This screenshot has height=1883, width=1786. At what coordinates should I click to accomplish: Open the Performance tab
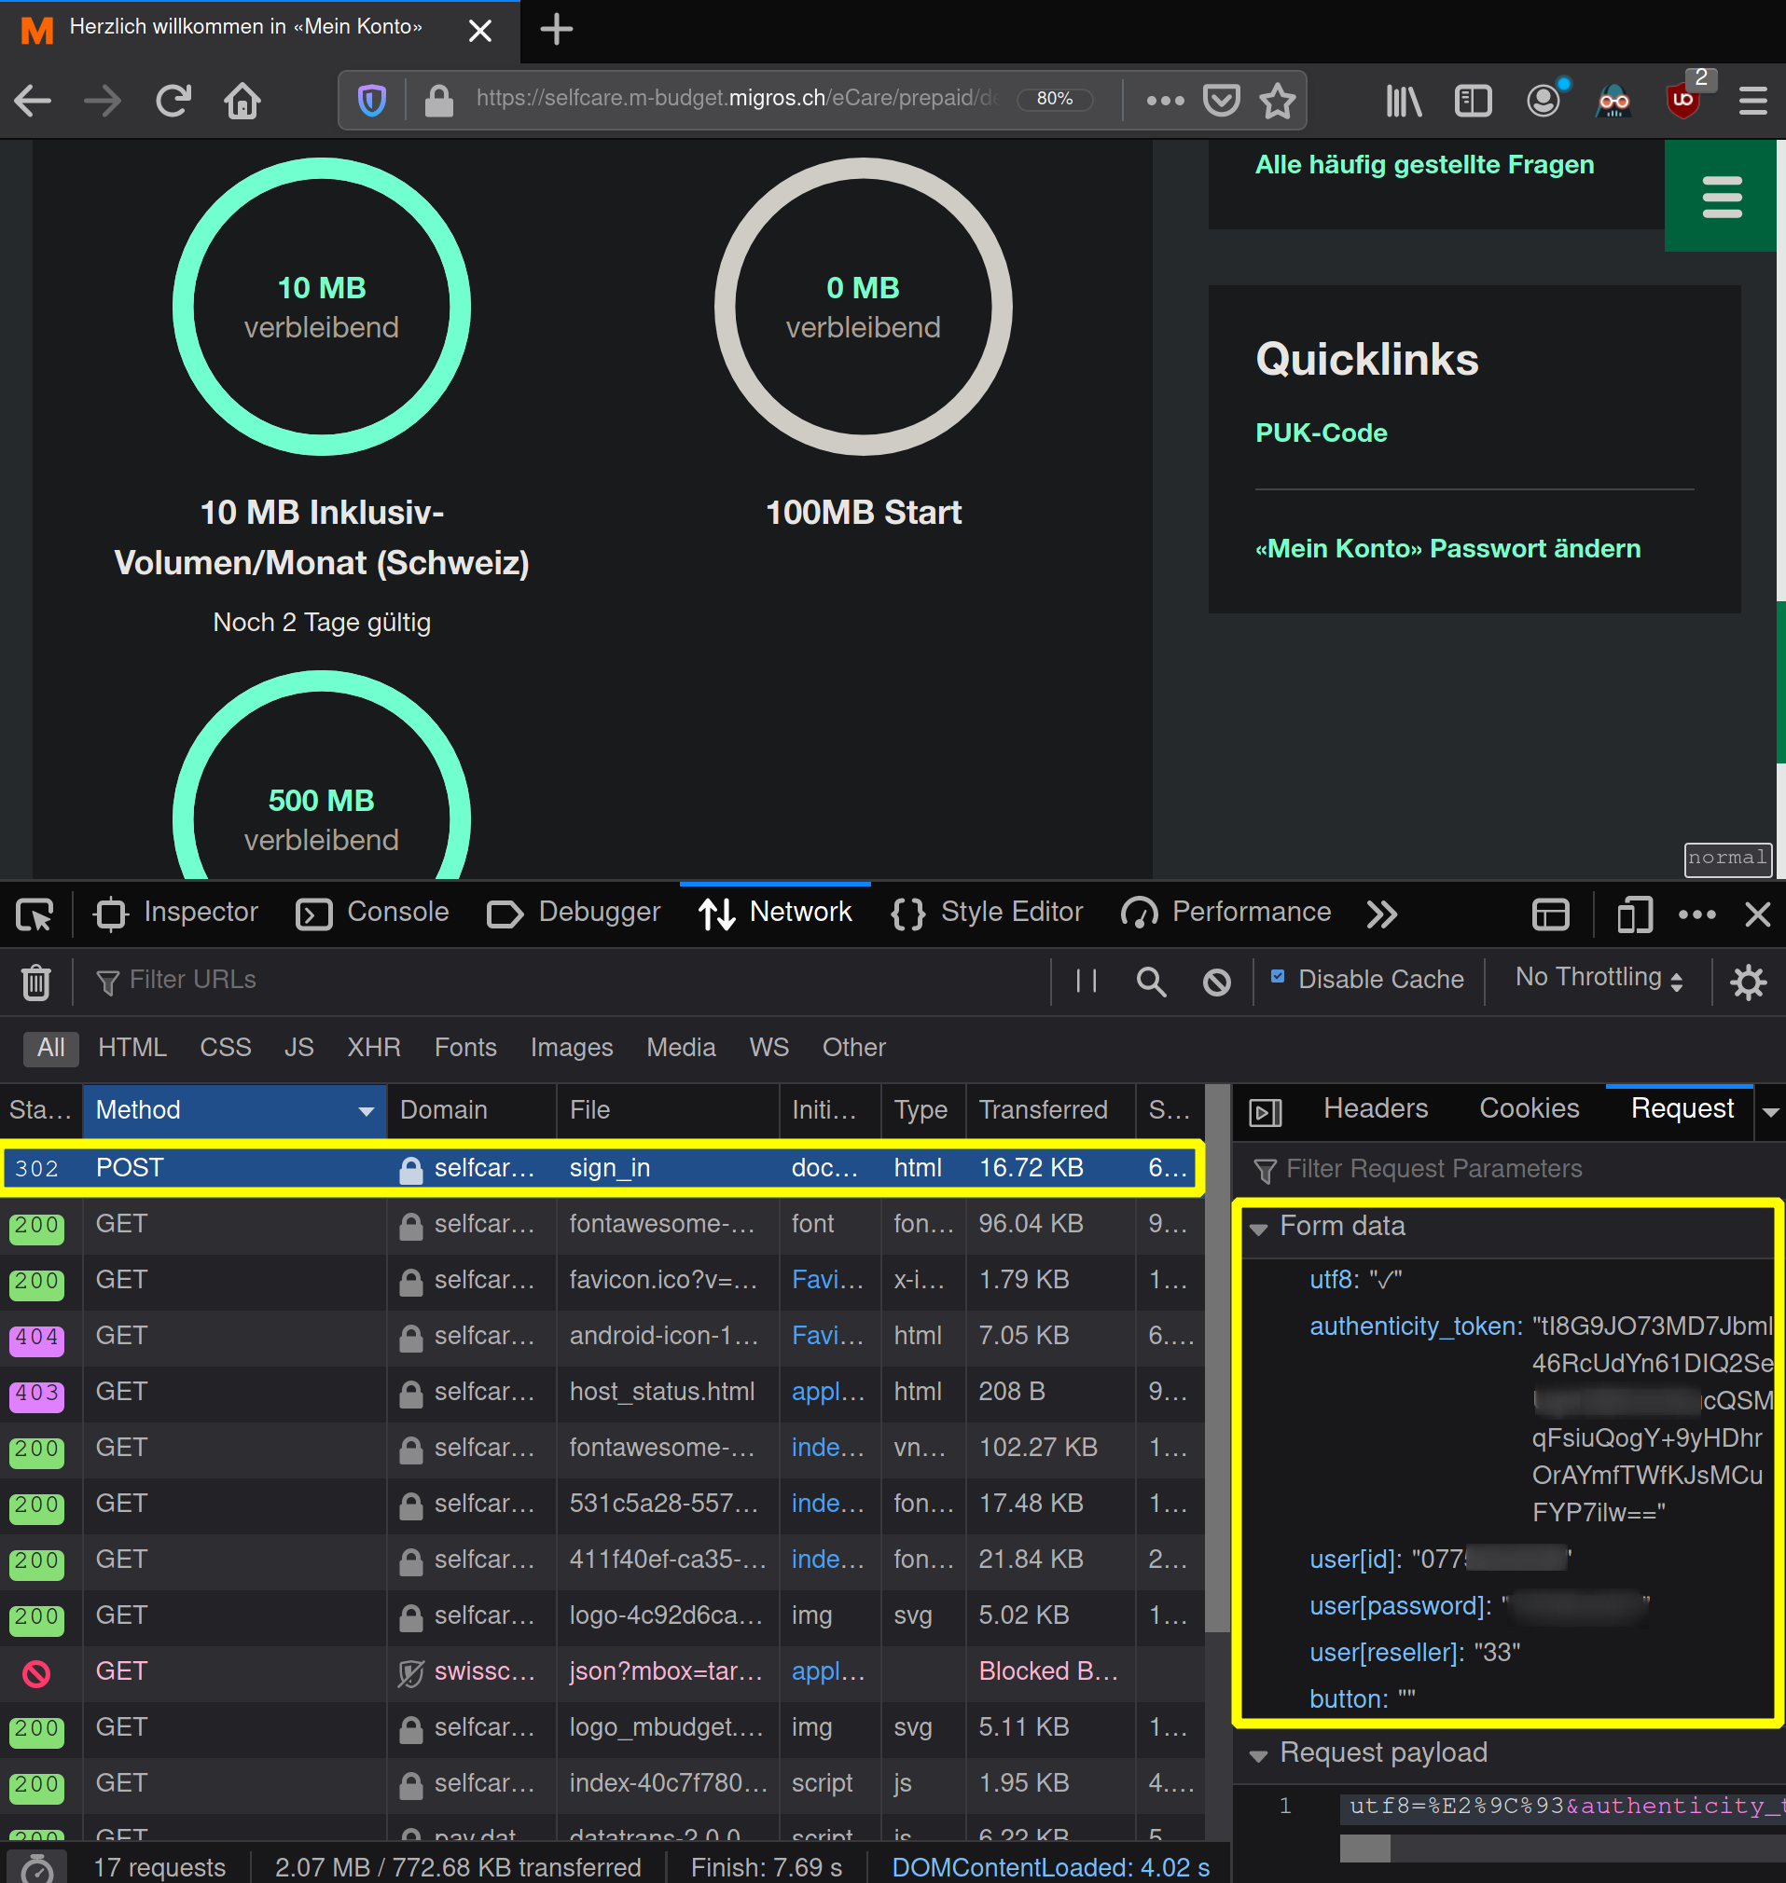tap(1225, 913)
